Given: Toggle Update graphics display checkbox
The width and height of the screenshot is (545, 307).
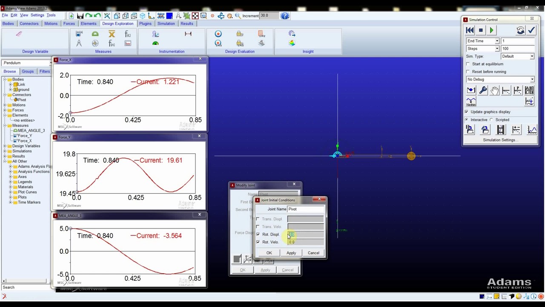Looking at the screenshot, I should tap(467, 112).
